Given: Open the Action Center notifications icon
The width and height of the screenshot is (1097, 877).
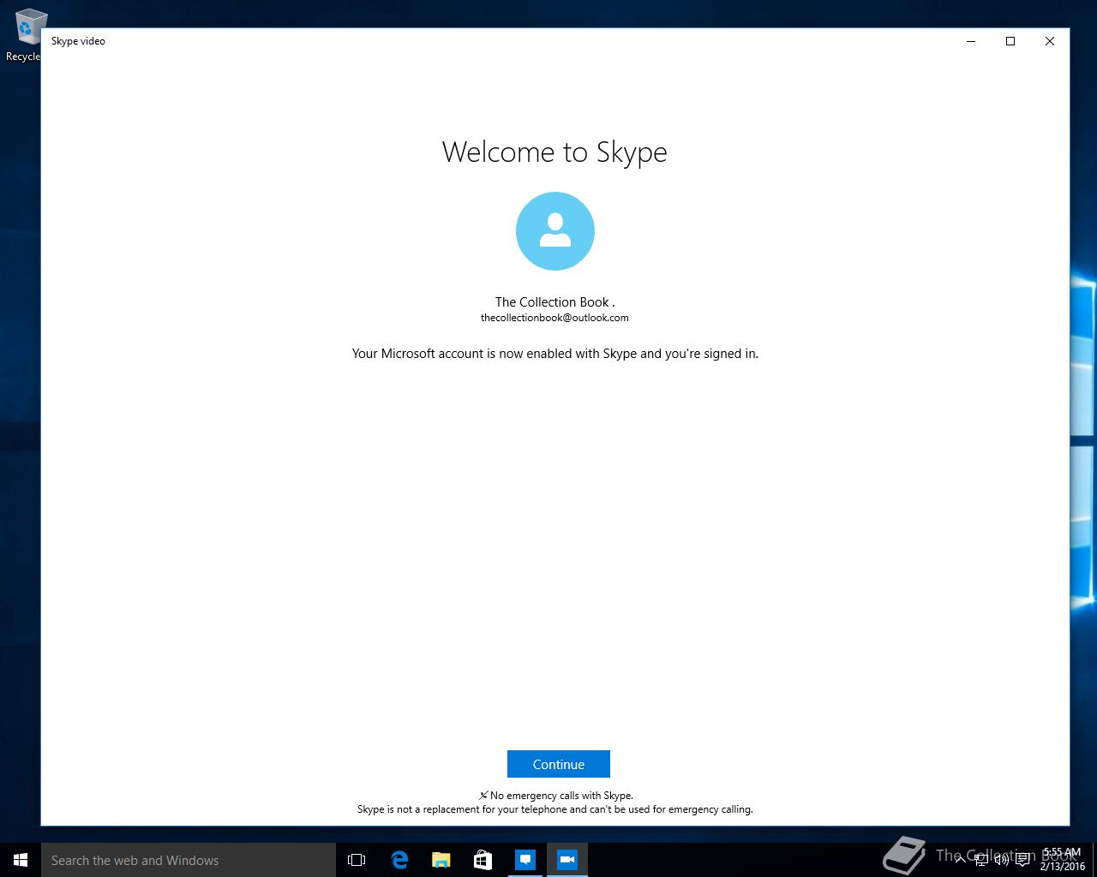Looking at the screenshot, I should click(x=1022, y=860).
